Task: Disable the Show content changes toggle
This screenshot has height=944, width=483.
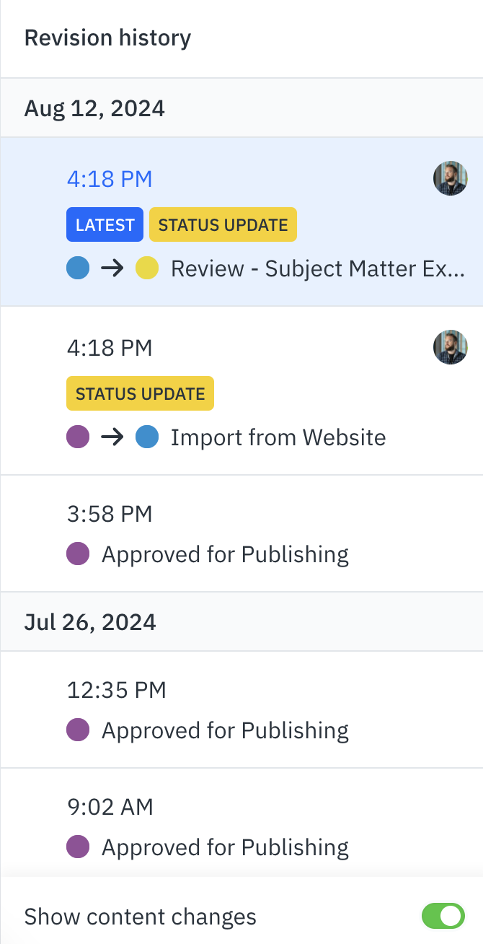Action: coord(443,916)
